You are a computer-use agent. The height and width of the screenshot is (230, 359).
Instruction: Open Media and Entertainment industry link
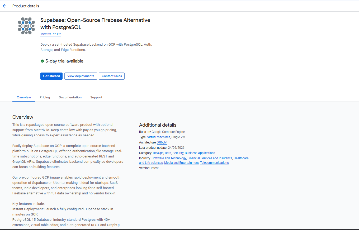(181, 163)
